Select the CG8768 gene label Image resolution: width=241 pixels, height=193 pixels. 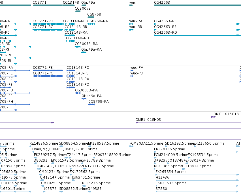94,14
